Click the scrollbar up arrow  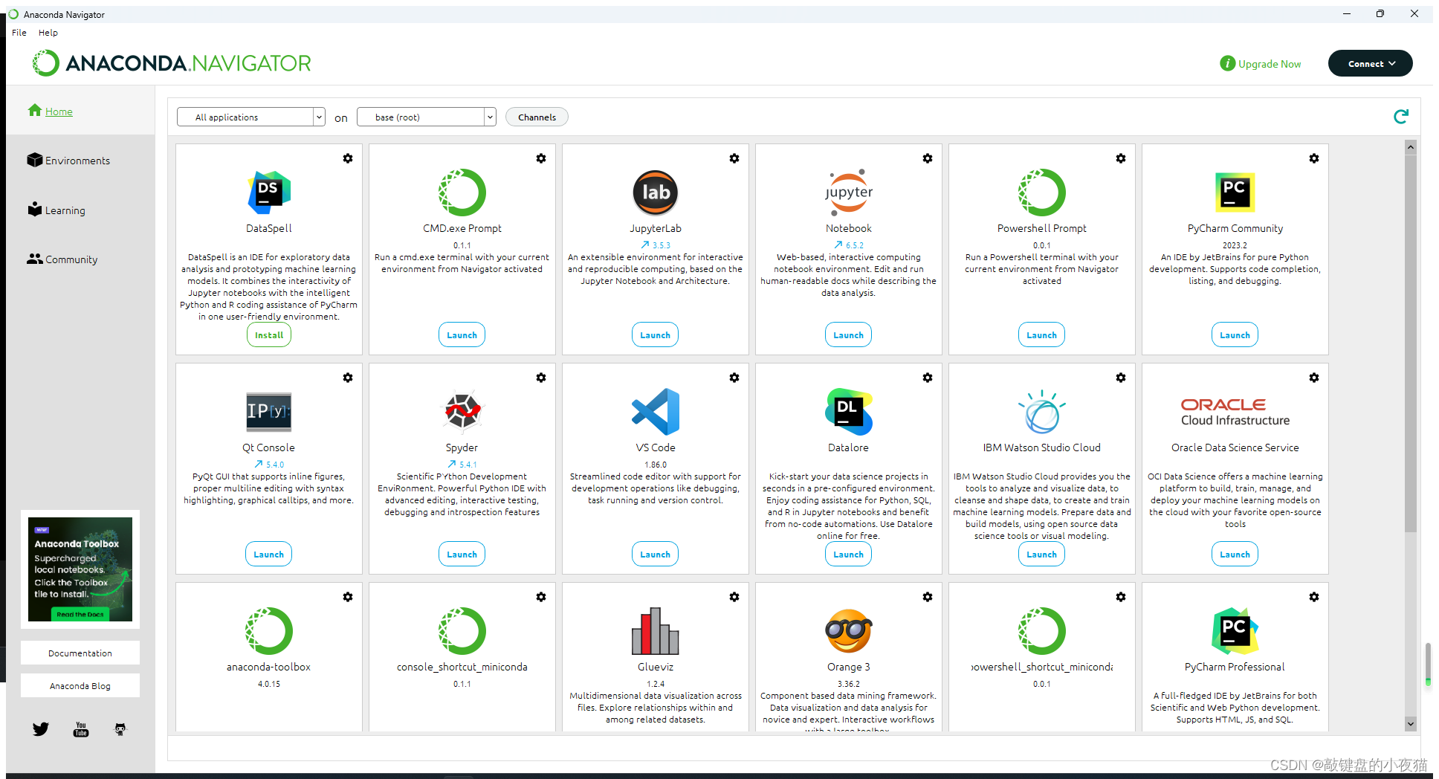1410,146
